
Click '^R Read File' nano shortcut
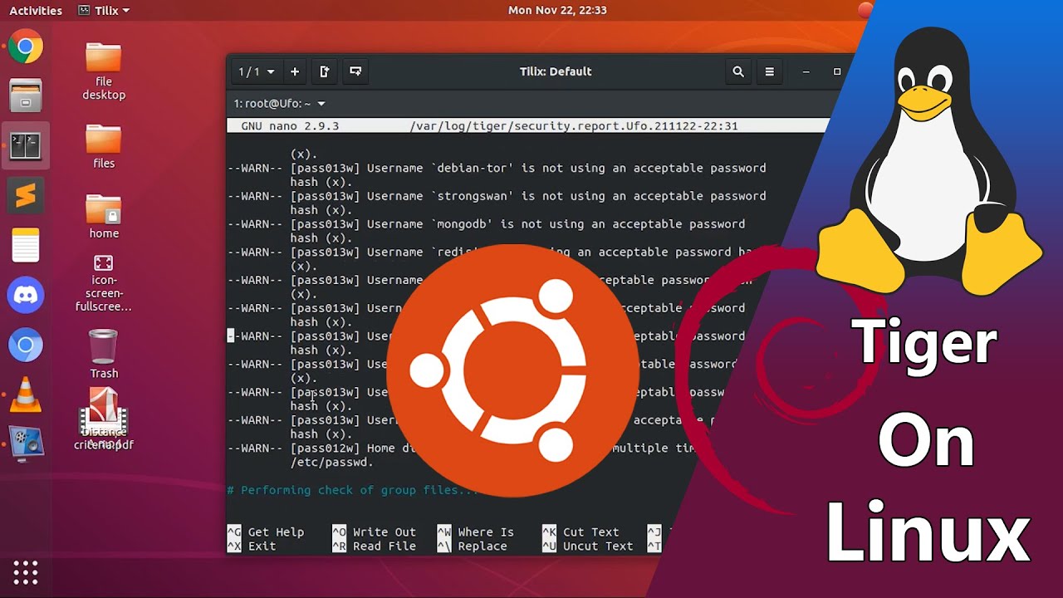pyautogui.click(x=374, y=547)
